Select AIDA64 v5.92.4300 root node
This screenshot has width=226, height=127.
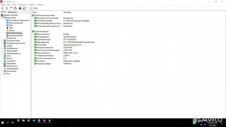click(x=11, y=15)
